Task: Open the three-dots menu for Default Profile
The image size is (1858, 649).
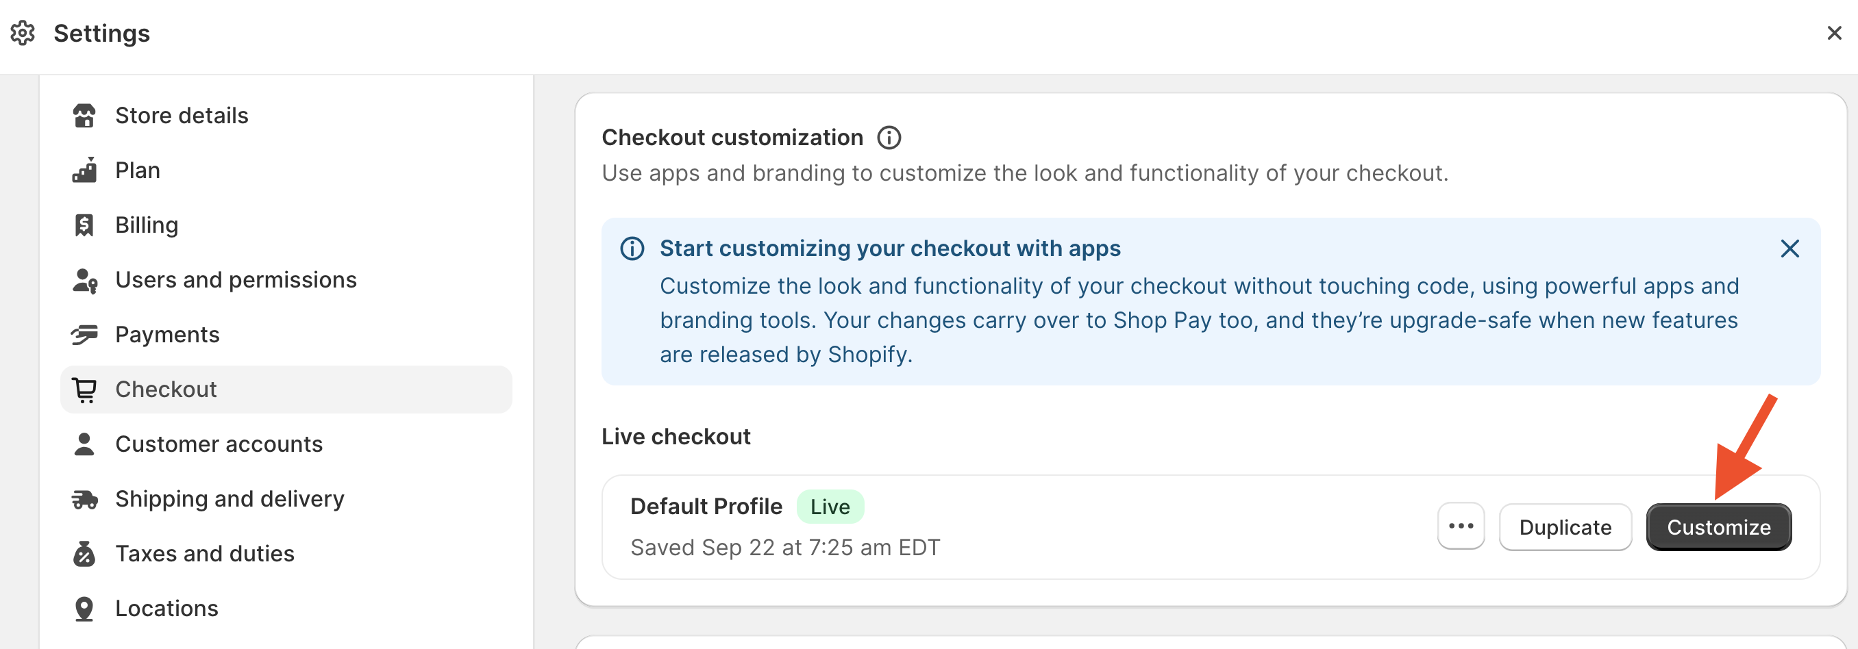Action: (x=1461, y=526)
